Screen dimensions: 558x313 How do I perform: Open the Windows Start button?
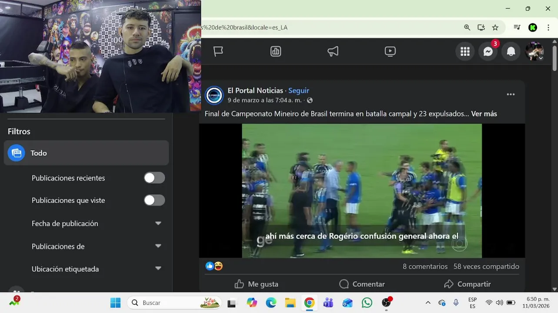[115, 303]
